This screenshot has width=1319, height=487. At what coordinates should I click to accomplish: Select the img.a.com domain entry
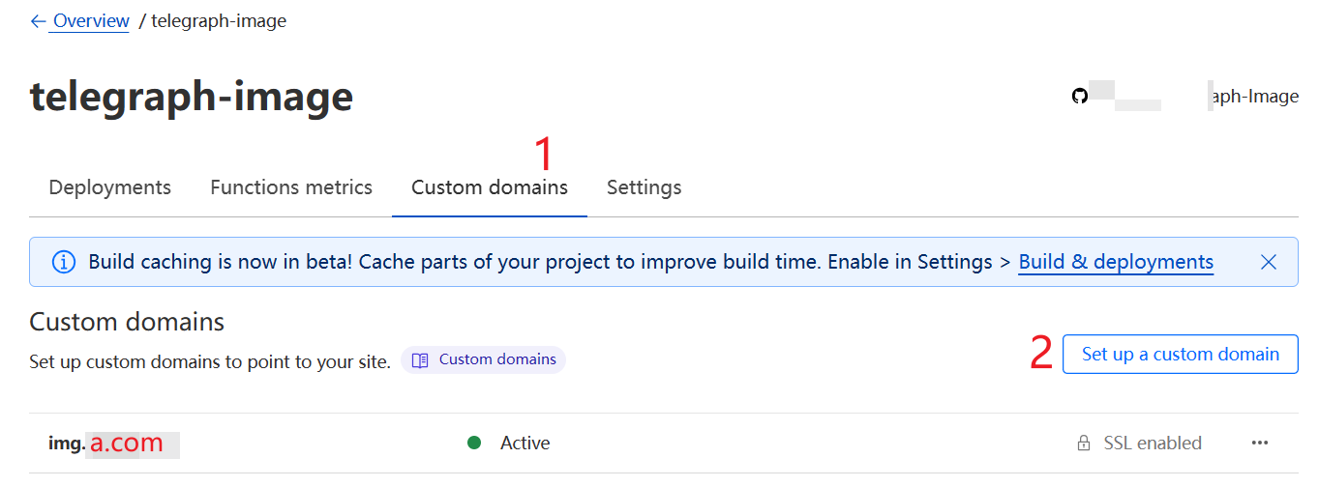click(x=106, y=444)
